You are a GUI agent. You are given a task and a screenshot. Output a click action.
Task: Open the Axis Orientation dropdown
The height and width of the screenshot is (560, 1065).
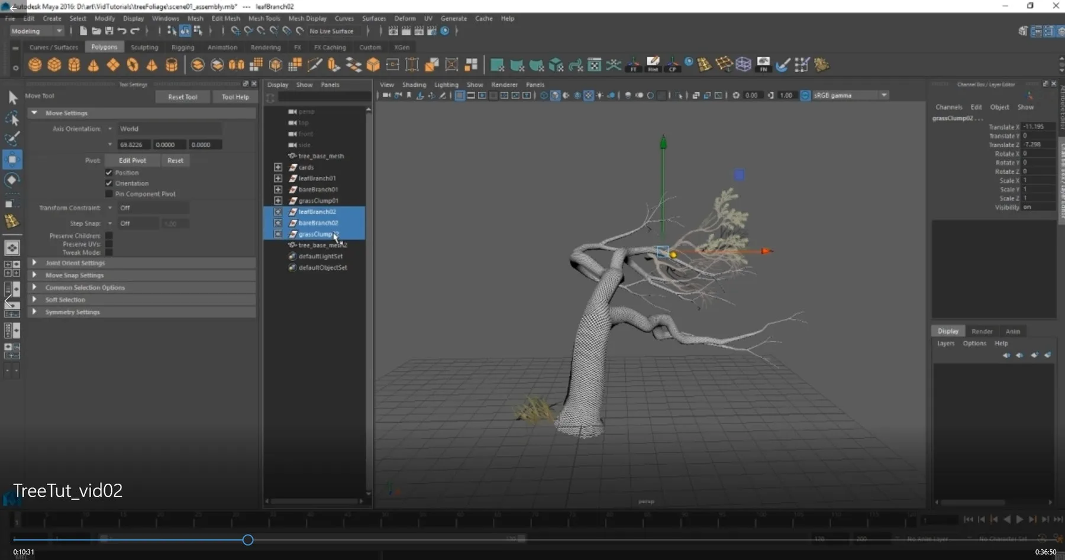[109, 128]
